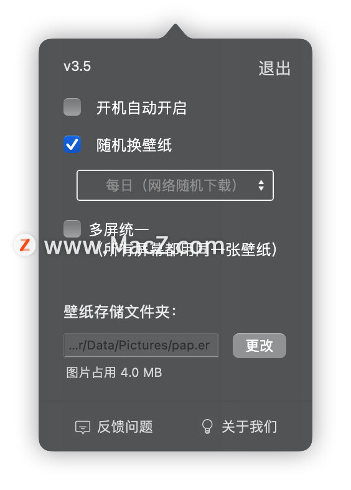Click the 开机自动开启 label text
This screenshot has height=490, width=351.
(x=141, y=108)
